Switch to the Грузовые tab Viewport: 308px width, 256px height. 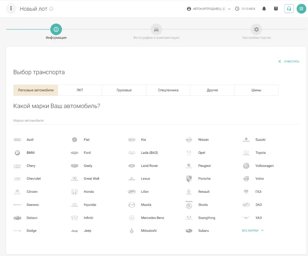(x=124, y=90)
